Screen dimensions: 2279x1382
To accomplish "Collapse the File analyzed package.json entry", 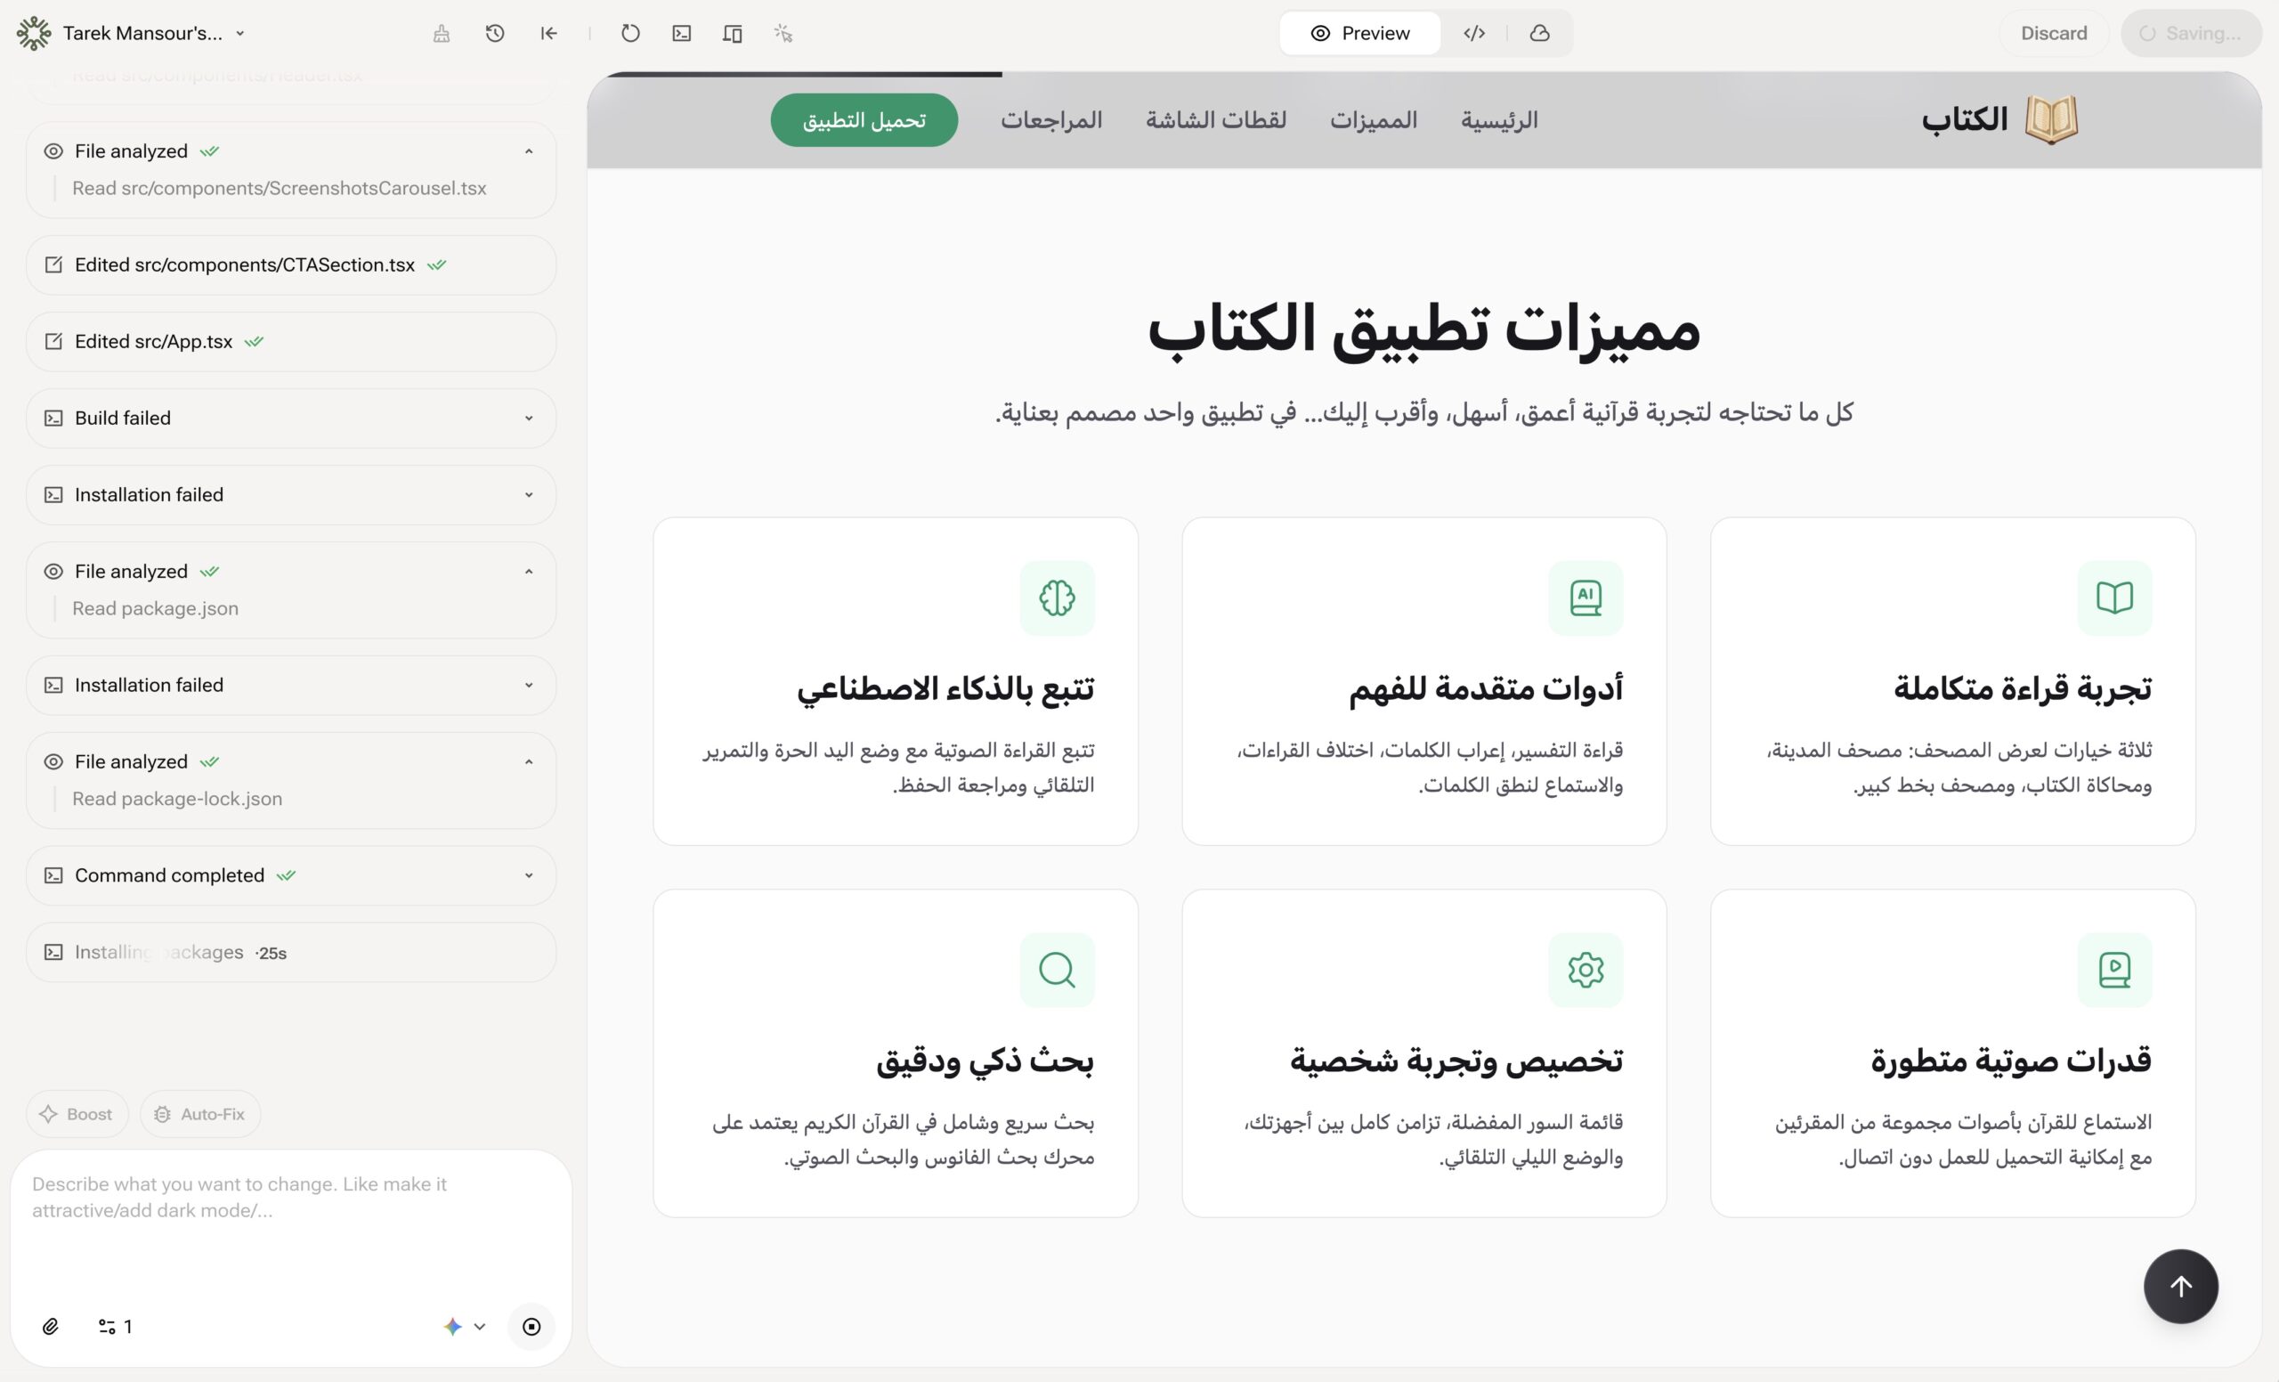I will (528, 571).
